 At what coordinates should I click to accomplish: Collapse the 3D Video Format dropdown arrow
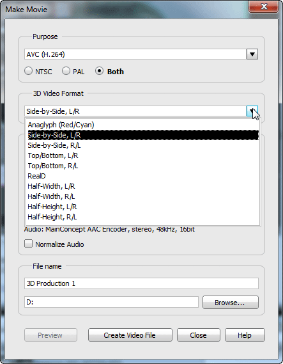[252, 111]
